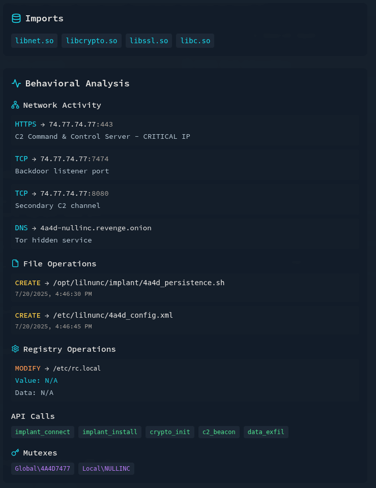Open the HTTPS 74.77.74.77:443 network entry
This screenshot has height=488, width=376.
[185, 130]
